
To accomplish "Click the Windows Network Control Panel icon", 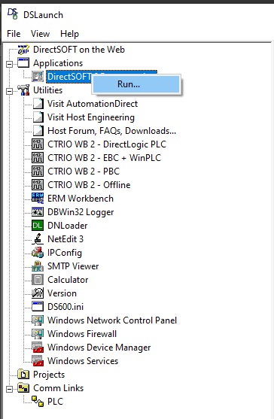I will click(x=38, y=320).
